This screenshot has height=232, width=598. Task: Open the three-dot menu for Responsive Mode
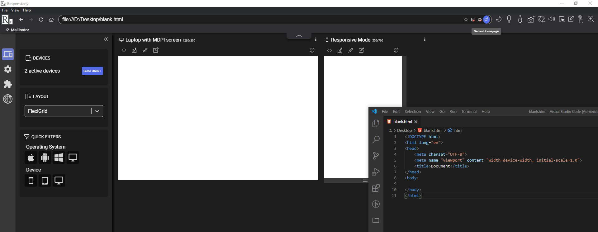425,39
